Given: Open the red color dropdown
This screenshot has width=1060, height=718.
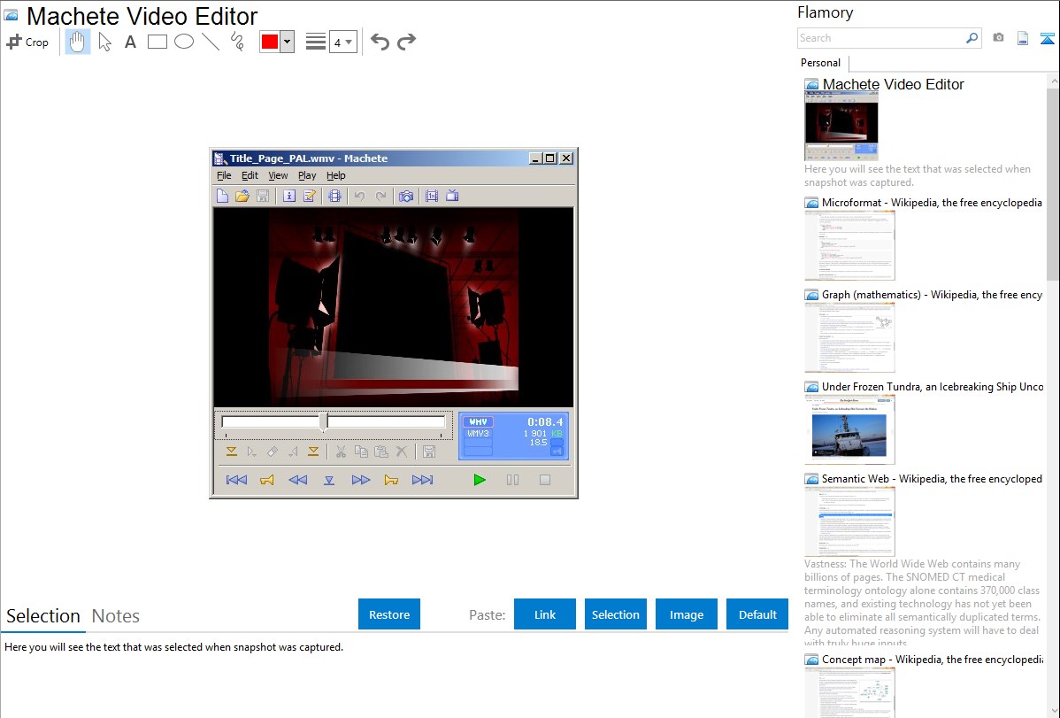Looking at the screenshot, I should [x=287, y=42].
